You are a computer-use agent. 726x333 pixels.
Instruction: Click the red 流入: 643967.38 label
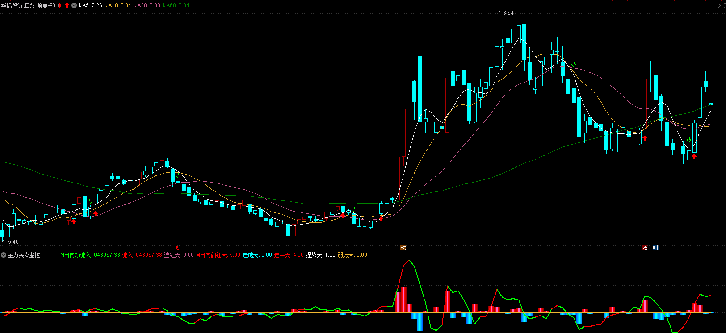pos(142,255)
